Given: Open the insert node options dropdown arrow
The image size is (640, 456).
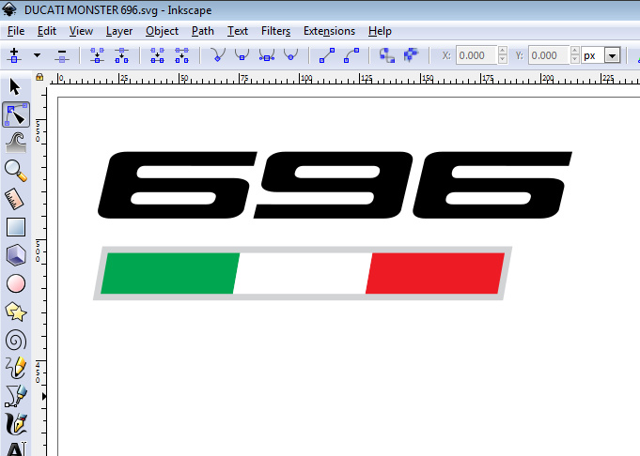Looking at the screenshot, I should point(38,55).
